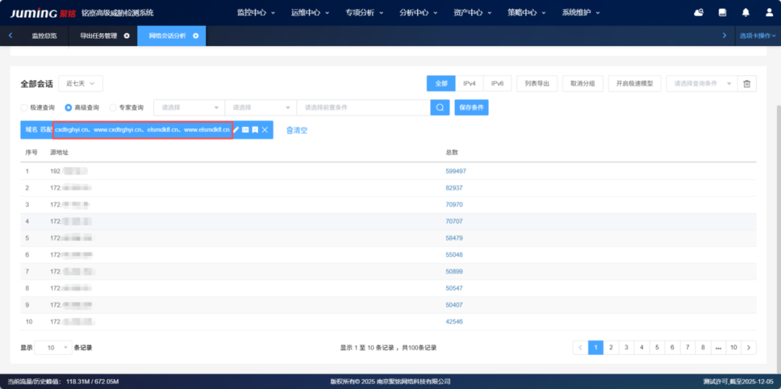Type in the 请选择前置条件 input field

363,108
